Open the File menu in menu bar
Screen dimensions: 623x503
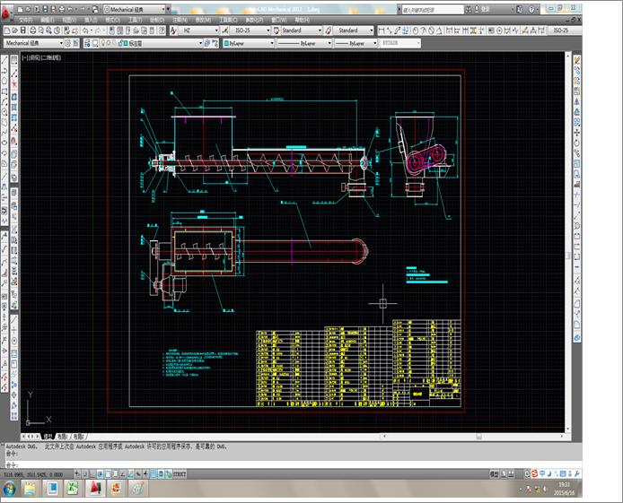point(25,19)
